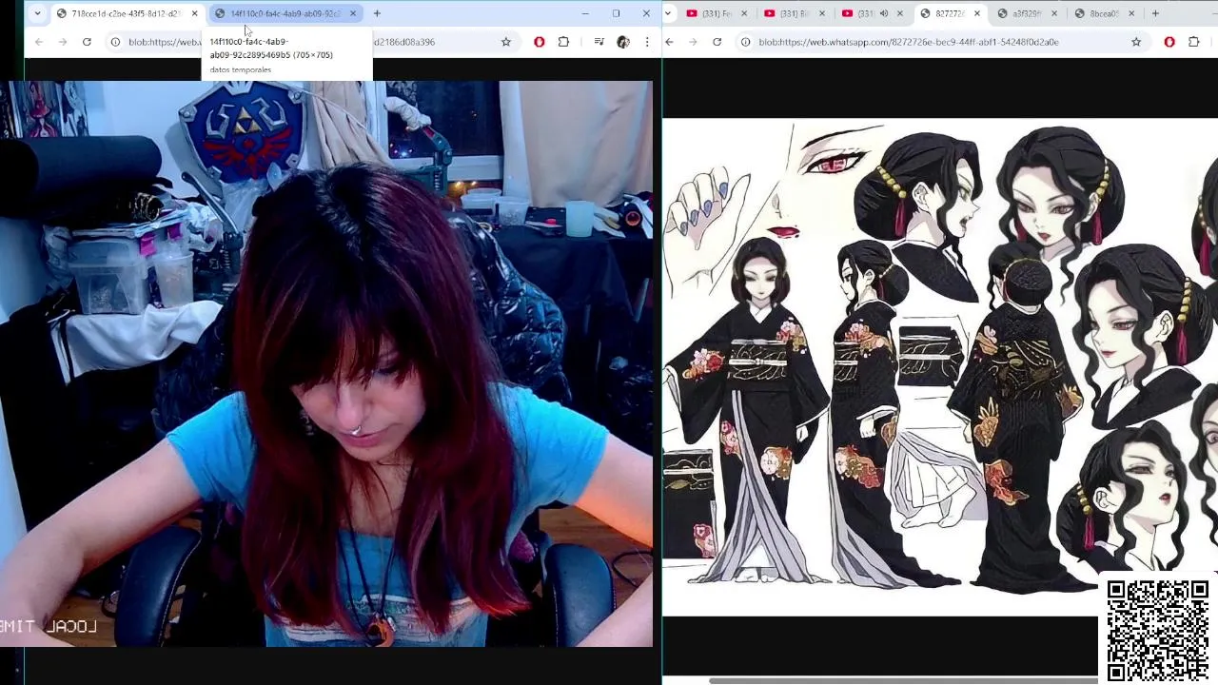Bookmark the page in left browser window
The height and width of the screenshot is (685, 1218).
pyautogui.click(x=506, y=42)
